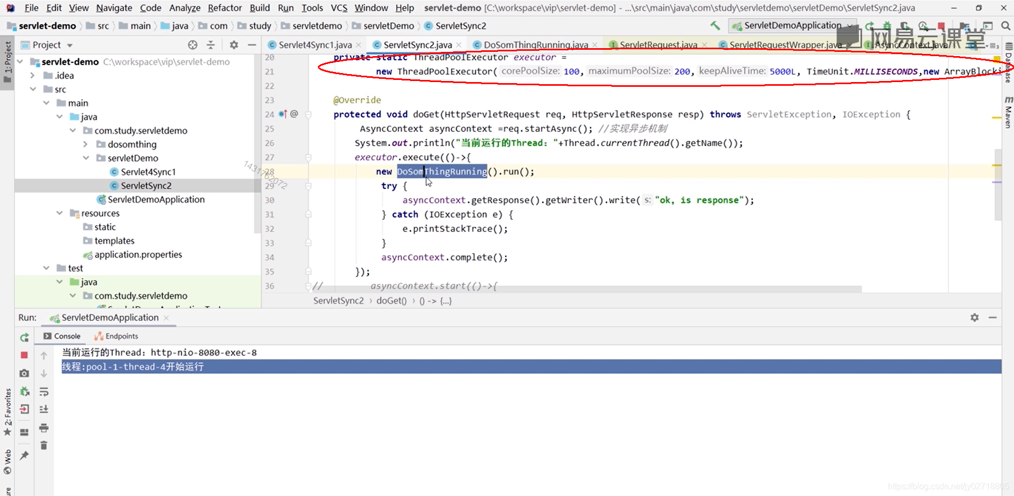1014x496 pixels.
Task: Toggle pin tab in Run panel
Action: (x=24, y=455)
